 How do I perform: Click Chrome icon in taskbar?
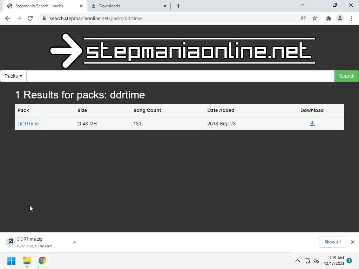[42, 261]
